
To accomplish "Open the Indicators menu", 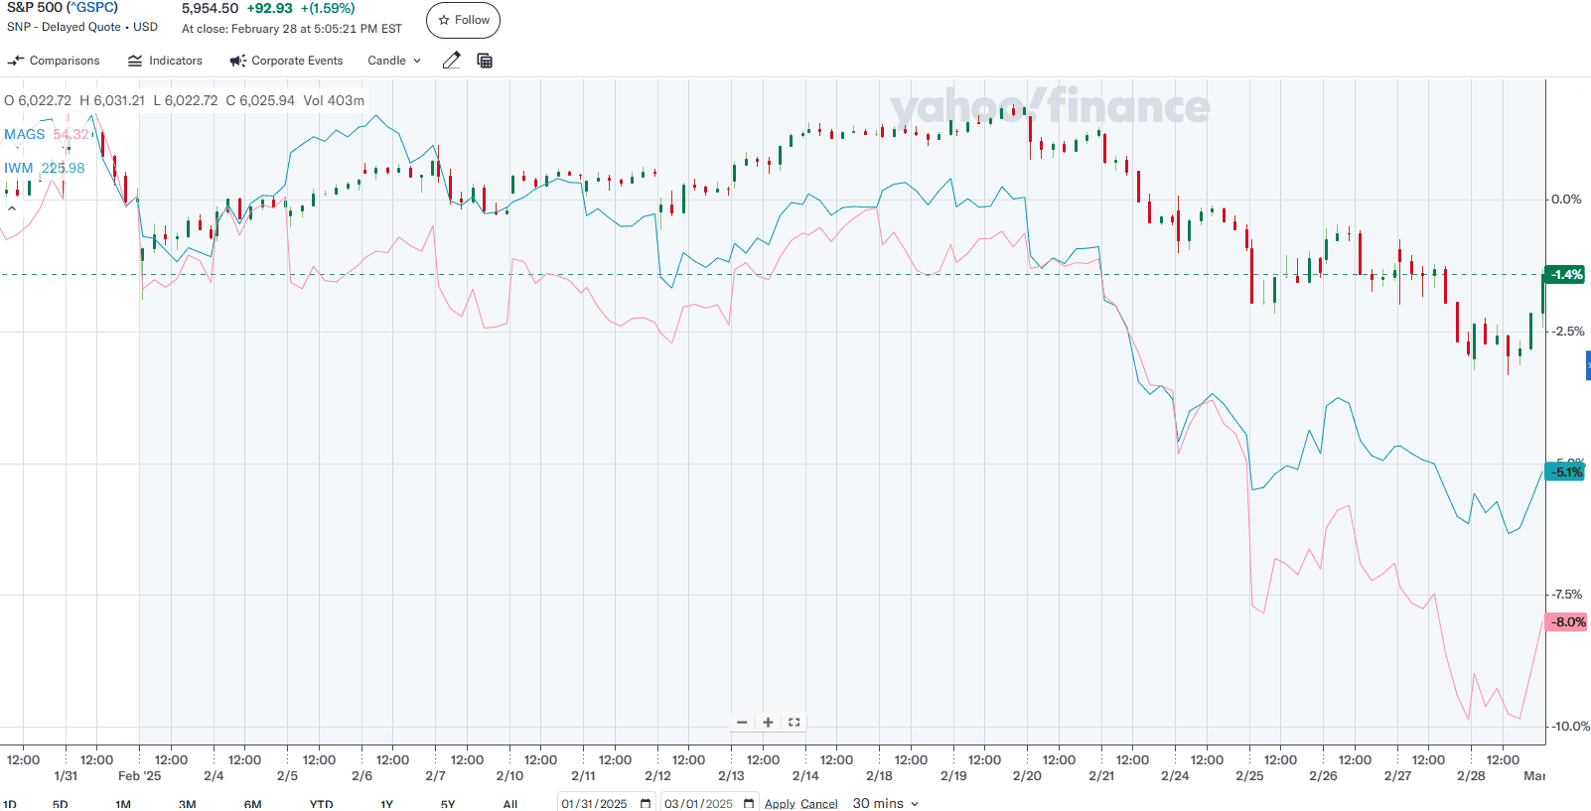I will pos(165,61).
